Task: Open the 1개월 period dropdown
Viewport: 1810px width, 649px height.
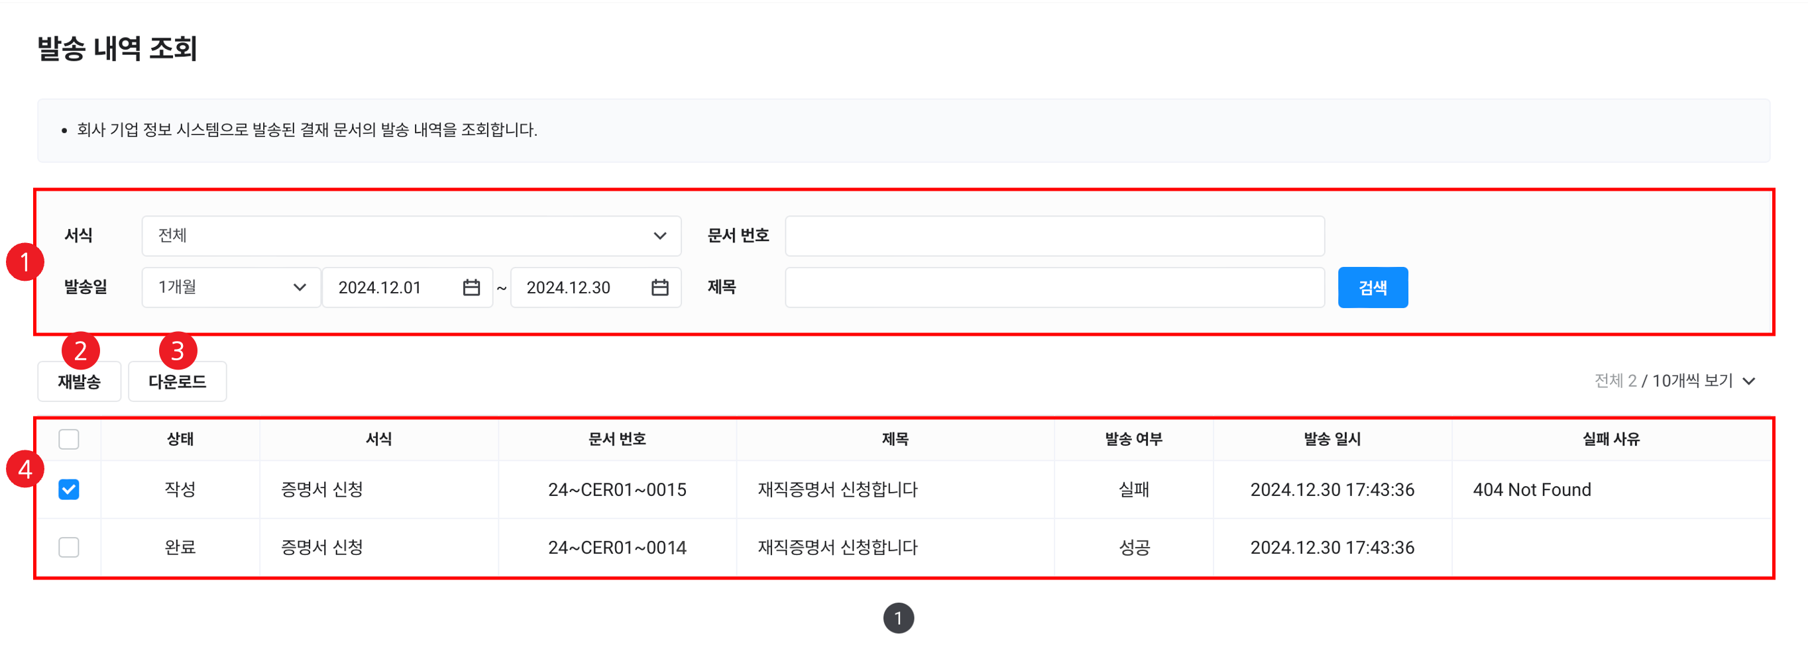Action: [231, 287]
